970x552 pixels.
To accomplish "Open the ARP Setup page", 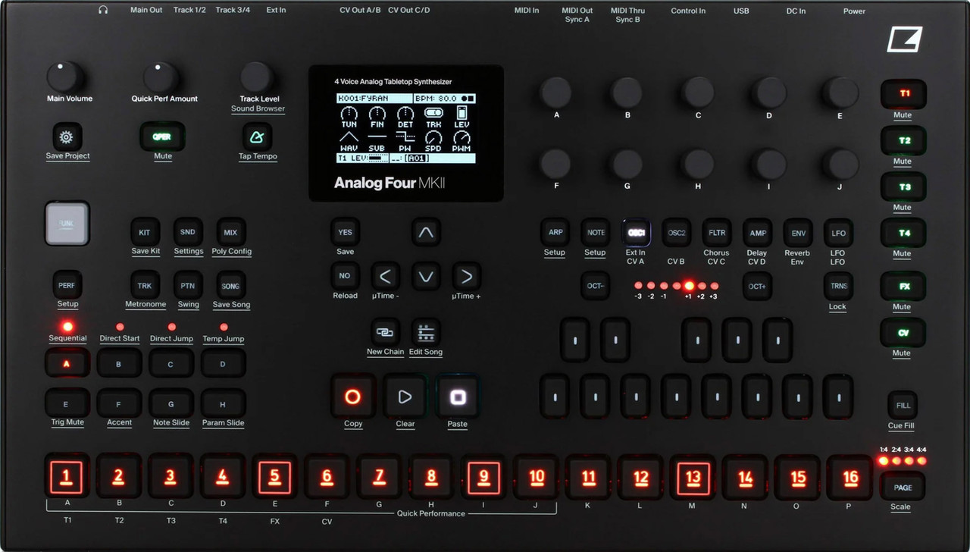I will 554,233.
